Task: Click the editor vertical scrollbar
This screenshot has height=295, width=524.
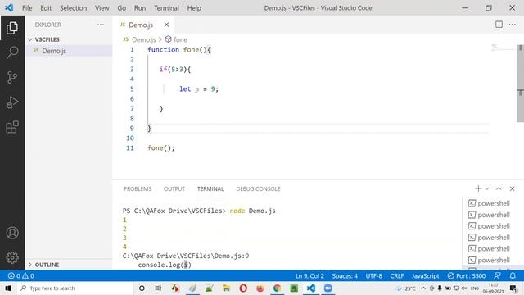Action: (x=521, y=84)
